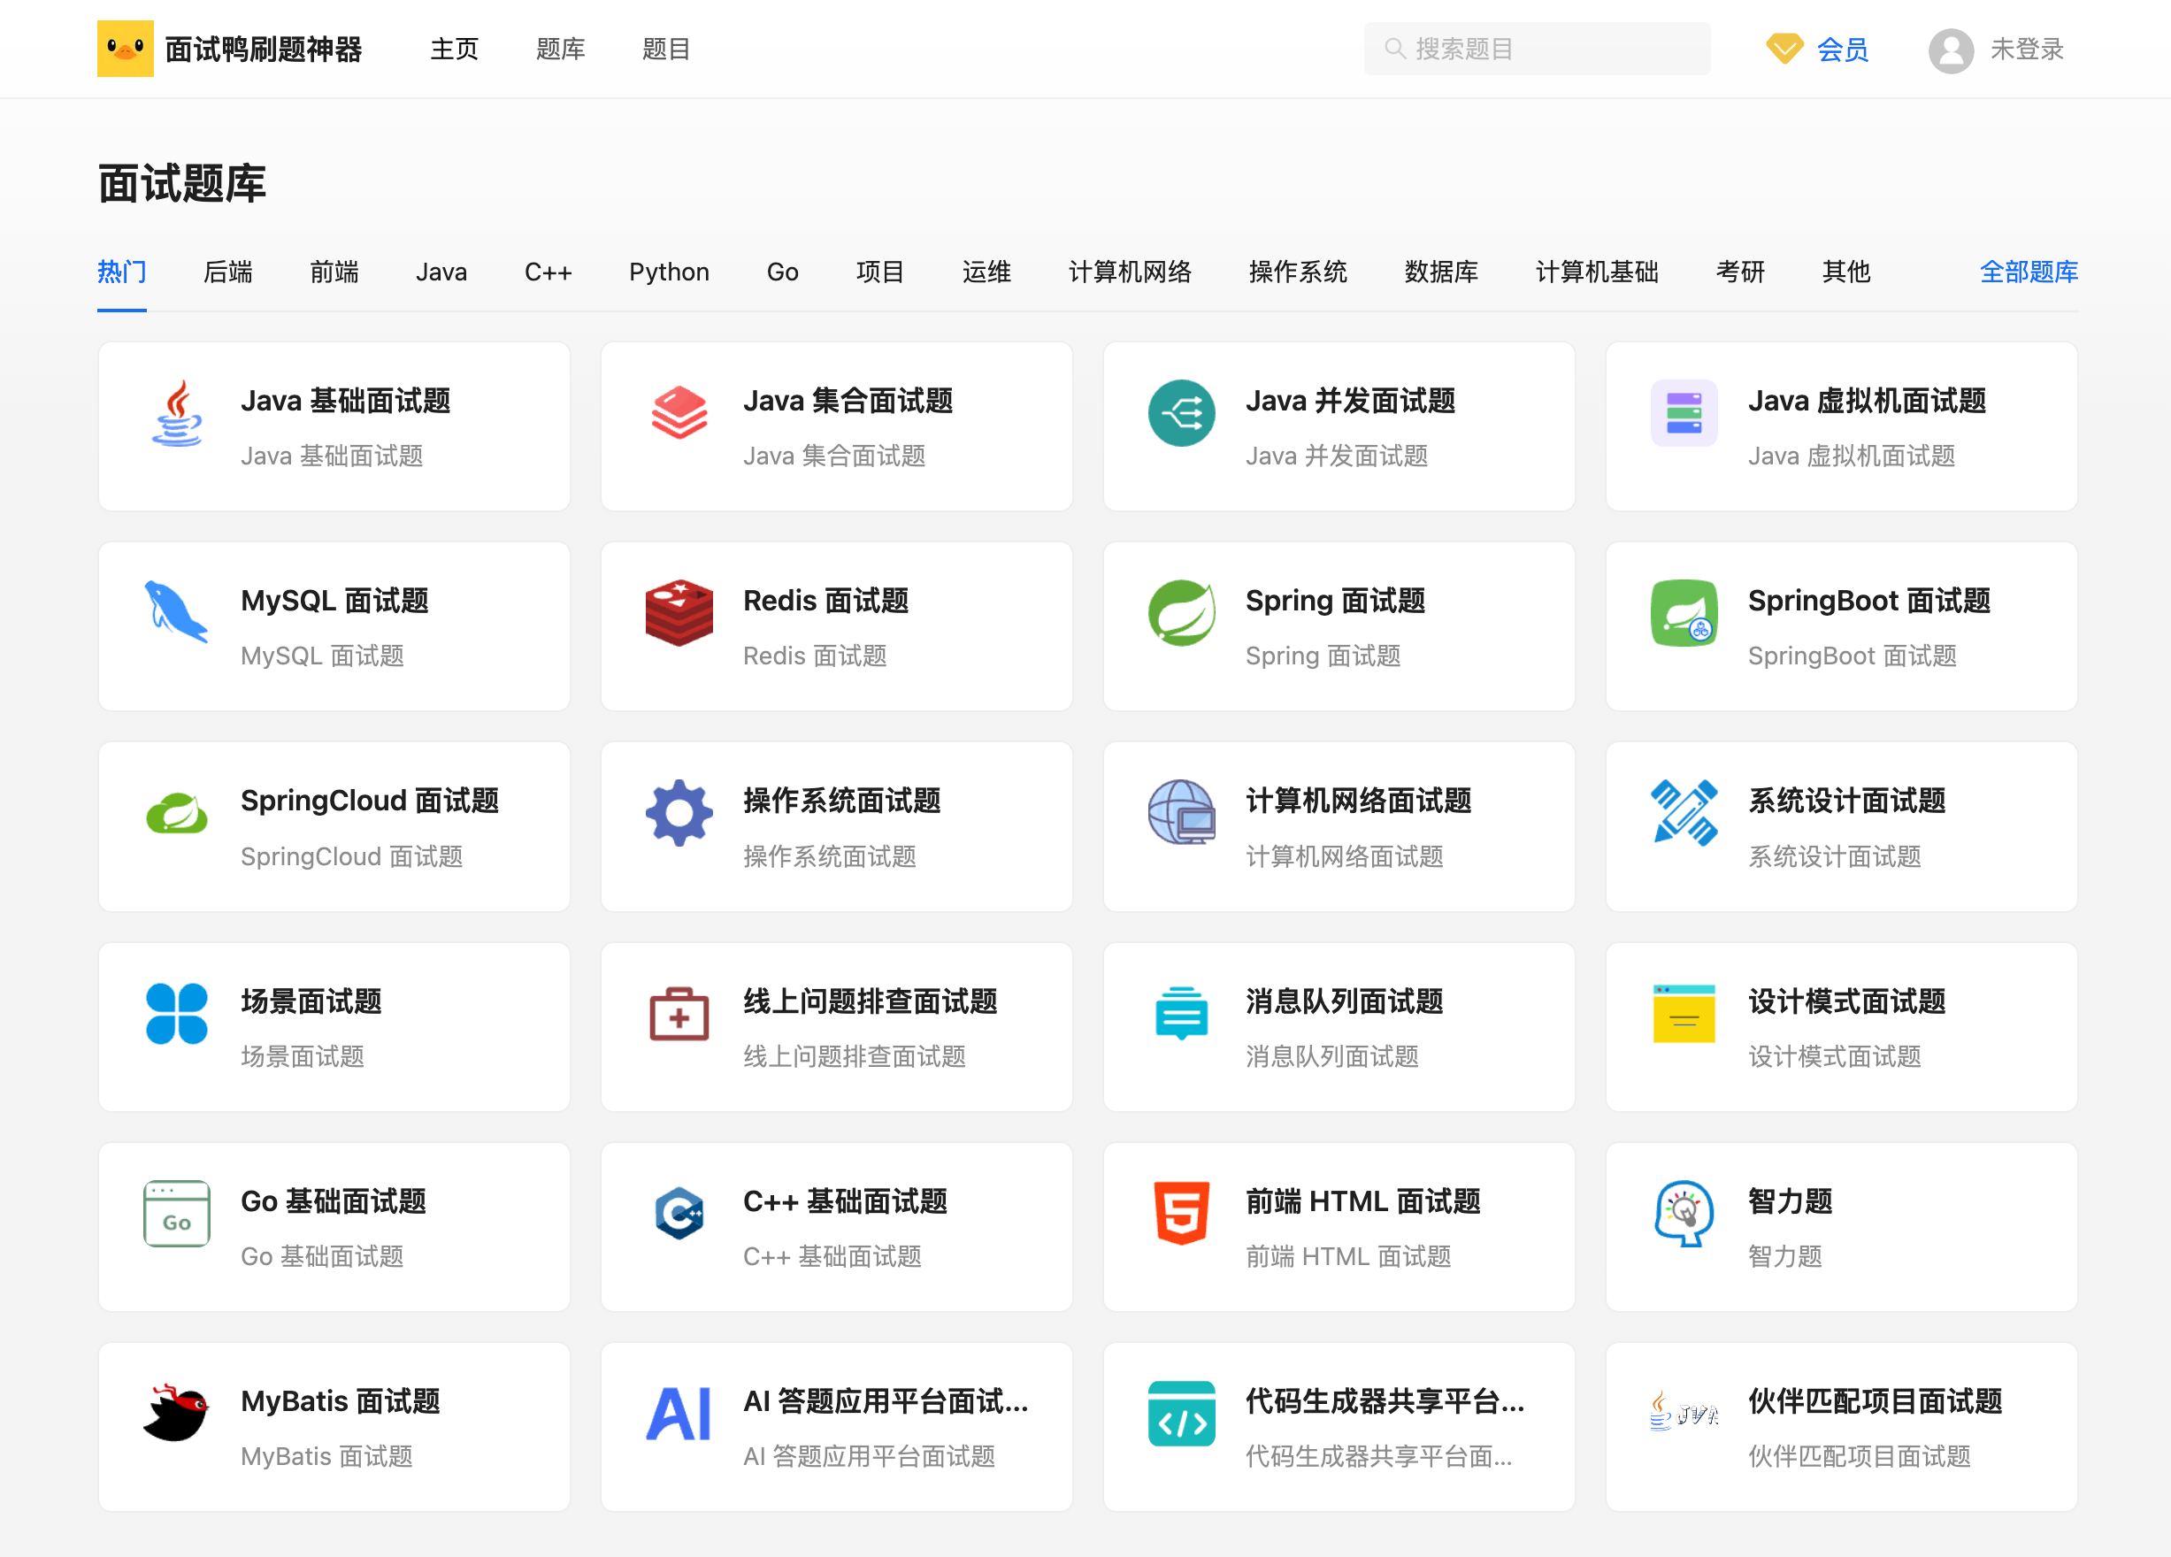Click the red Redis cube icon
The height and width of the screenshot is (1557, 2171).
coord(679,612)
